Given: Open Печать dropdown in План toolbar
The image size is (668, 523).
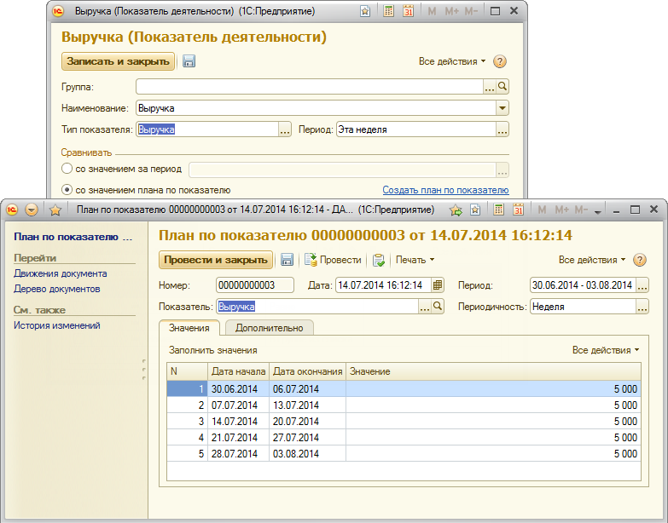Looking at the screenshot, I should click(x=415, y=260).
